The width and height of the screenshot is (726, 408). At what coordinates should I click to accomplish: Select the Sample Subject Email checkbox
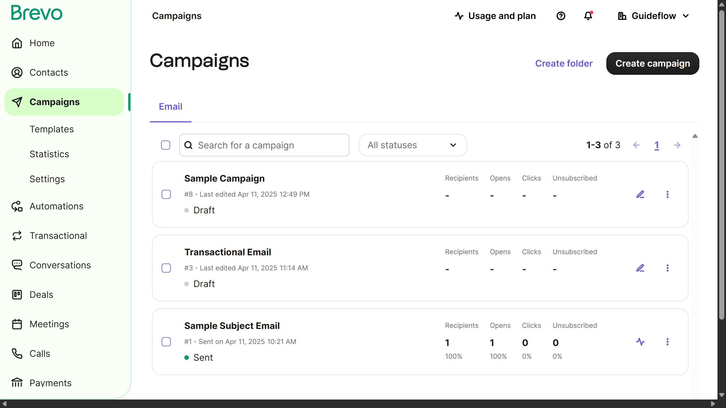point(166,342)
